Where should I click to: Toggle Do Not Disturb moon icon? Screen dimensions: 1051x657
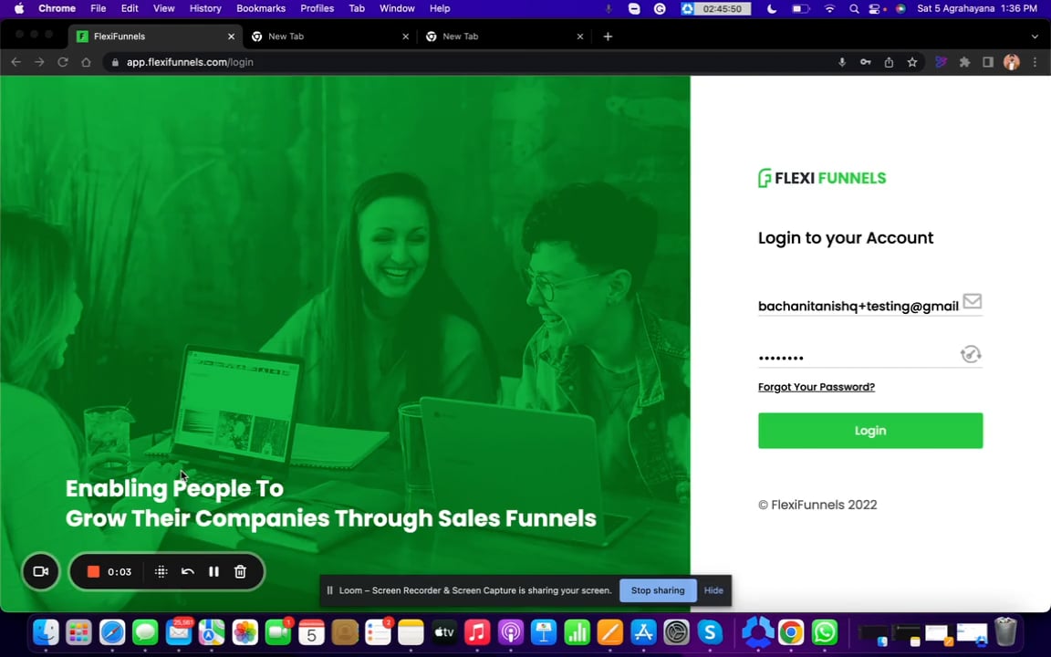pos(772,9)
